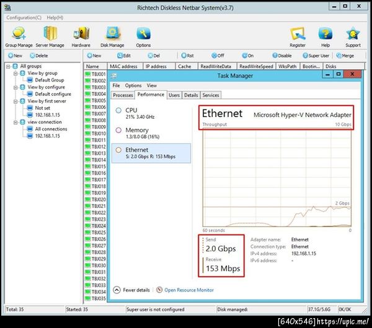The width and height of the screenshot is (372, 328).
Task: Select 192.168.1.15 under view connection
Action: point(48,136)
